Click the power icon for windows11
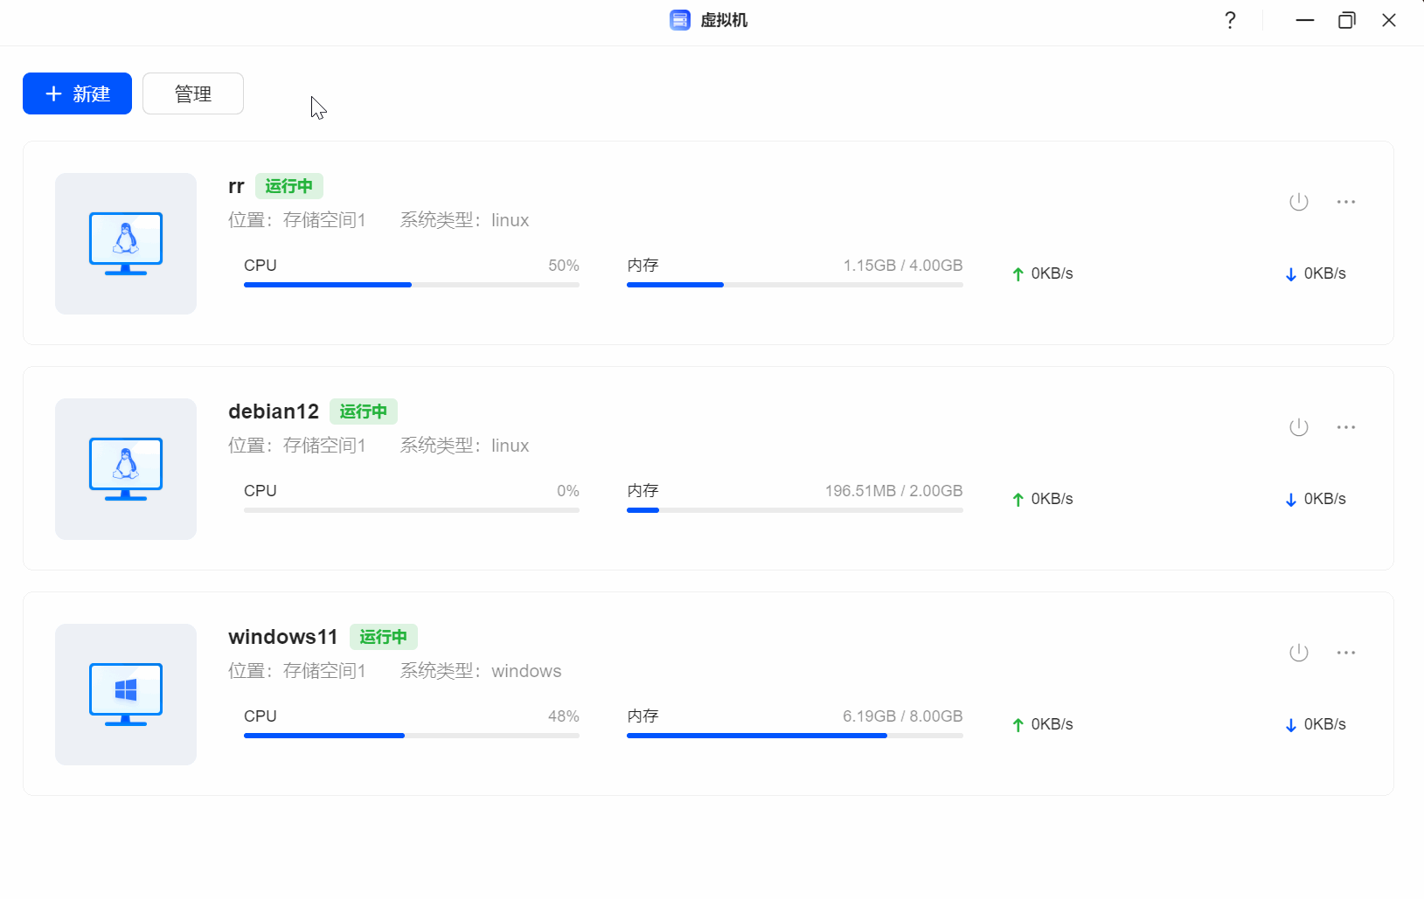The height and width of the screenshot is (899, 1424). click(x=1299, y=653)
